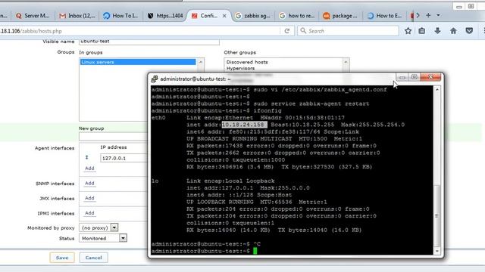The width and height of the screenshot is (485, 272).
Task: Click the lo Link encap:Local Loopback line
Action: pos(213,181)
